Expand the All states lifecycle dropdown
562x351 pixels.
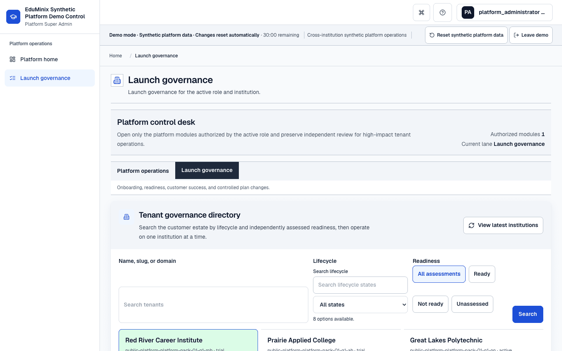pyautogui.click(x=360, y=305)
